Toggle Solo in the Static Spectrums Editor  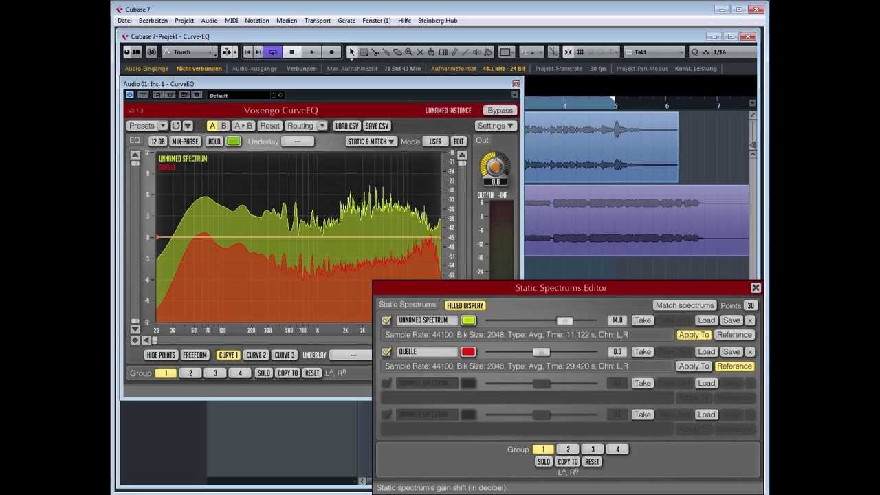(543, 462)
